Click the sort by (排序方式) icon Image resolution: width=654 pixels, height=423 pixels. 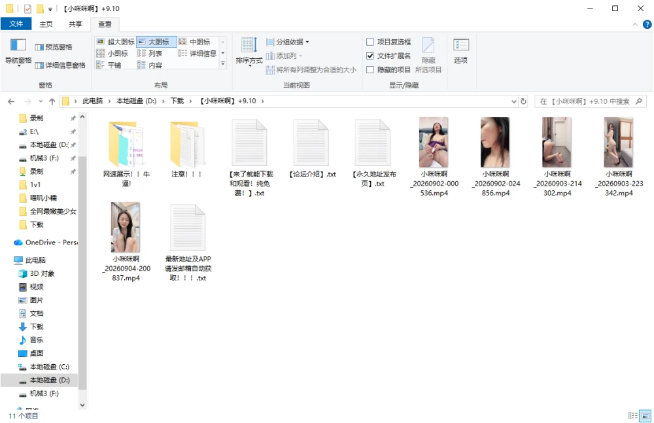(249, 52)
